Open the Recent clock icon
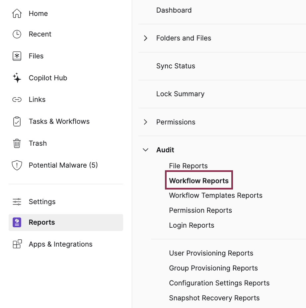The height and width of the screenshot is (308, 306). tap(17, 34)
